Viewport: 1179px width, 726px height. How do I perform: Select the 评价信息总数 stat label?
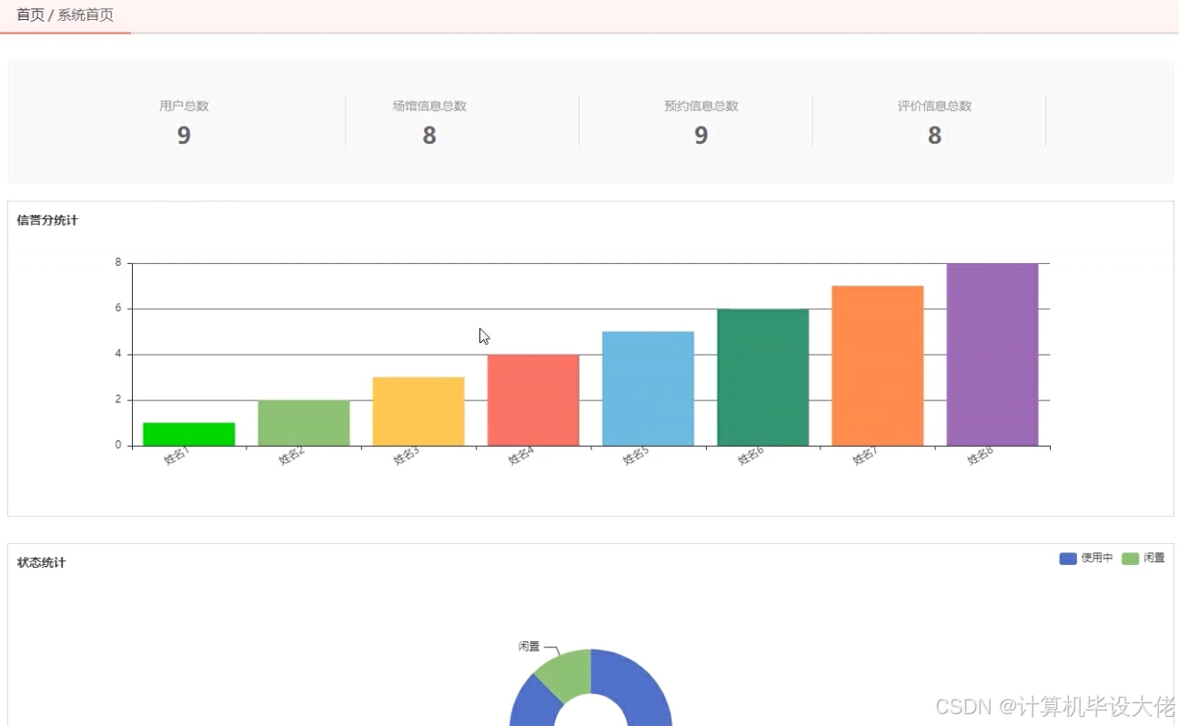pos(935,106)
